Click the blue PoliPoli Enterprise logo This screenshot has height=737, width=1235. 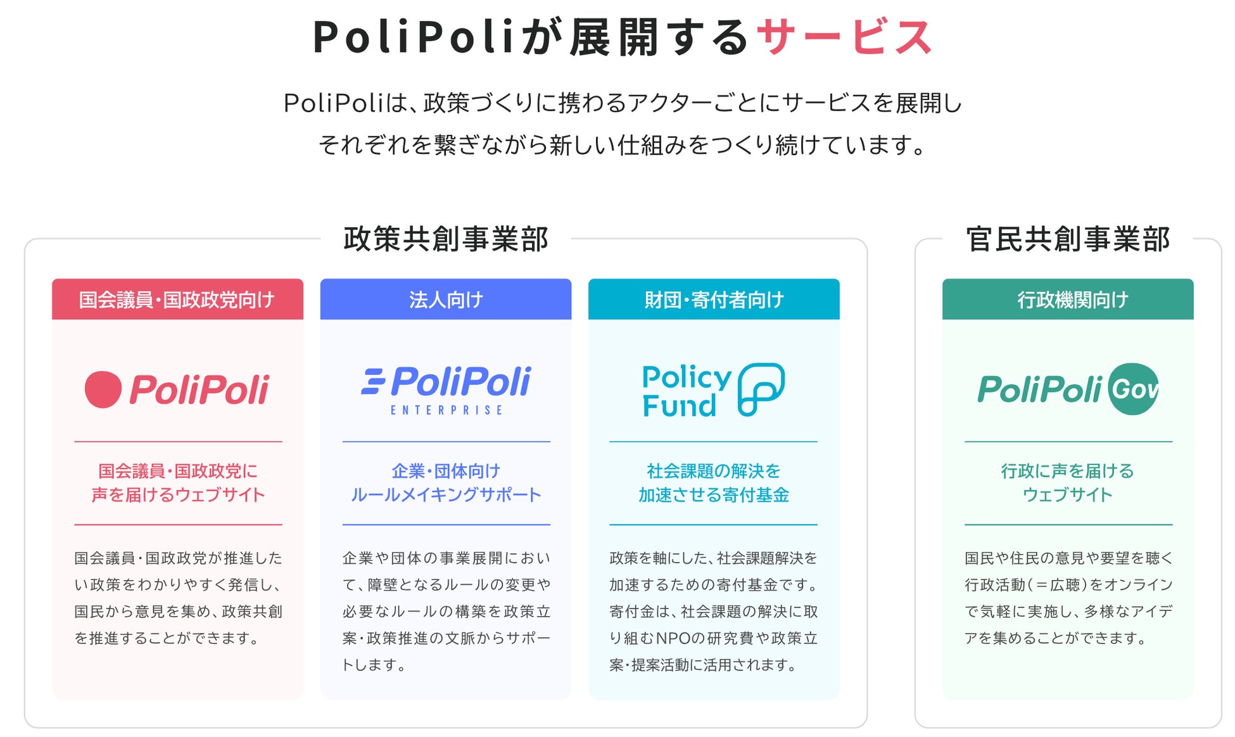click(x=446, y=382)
